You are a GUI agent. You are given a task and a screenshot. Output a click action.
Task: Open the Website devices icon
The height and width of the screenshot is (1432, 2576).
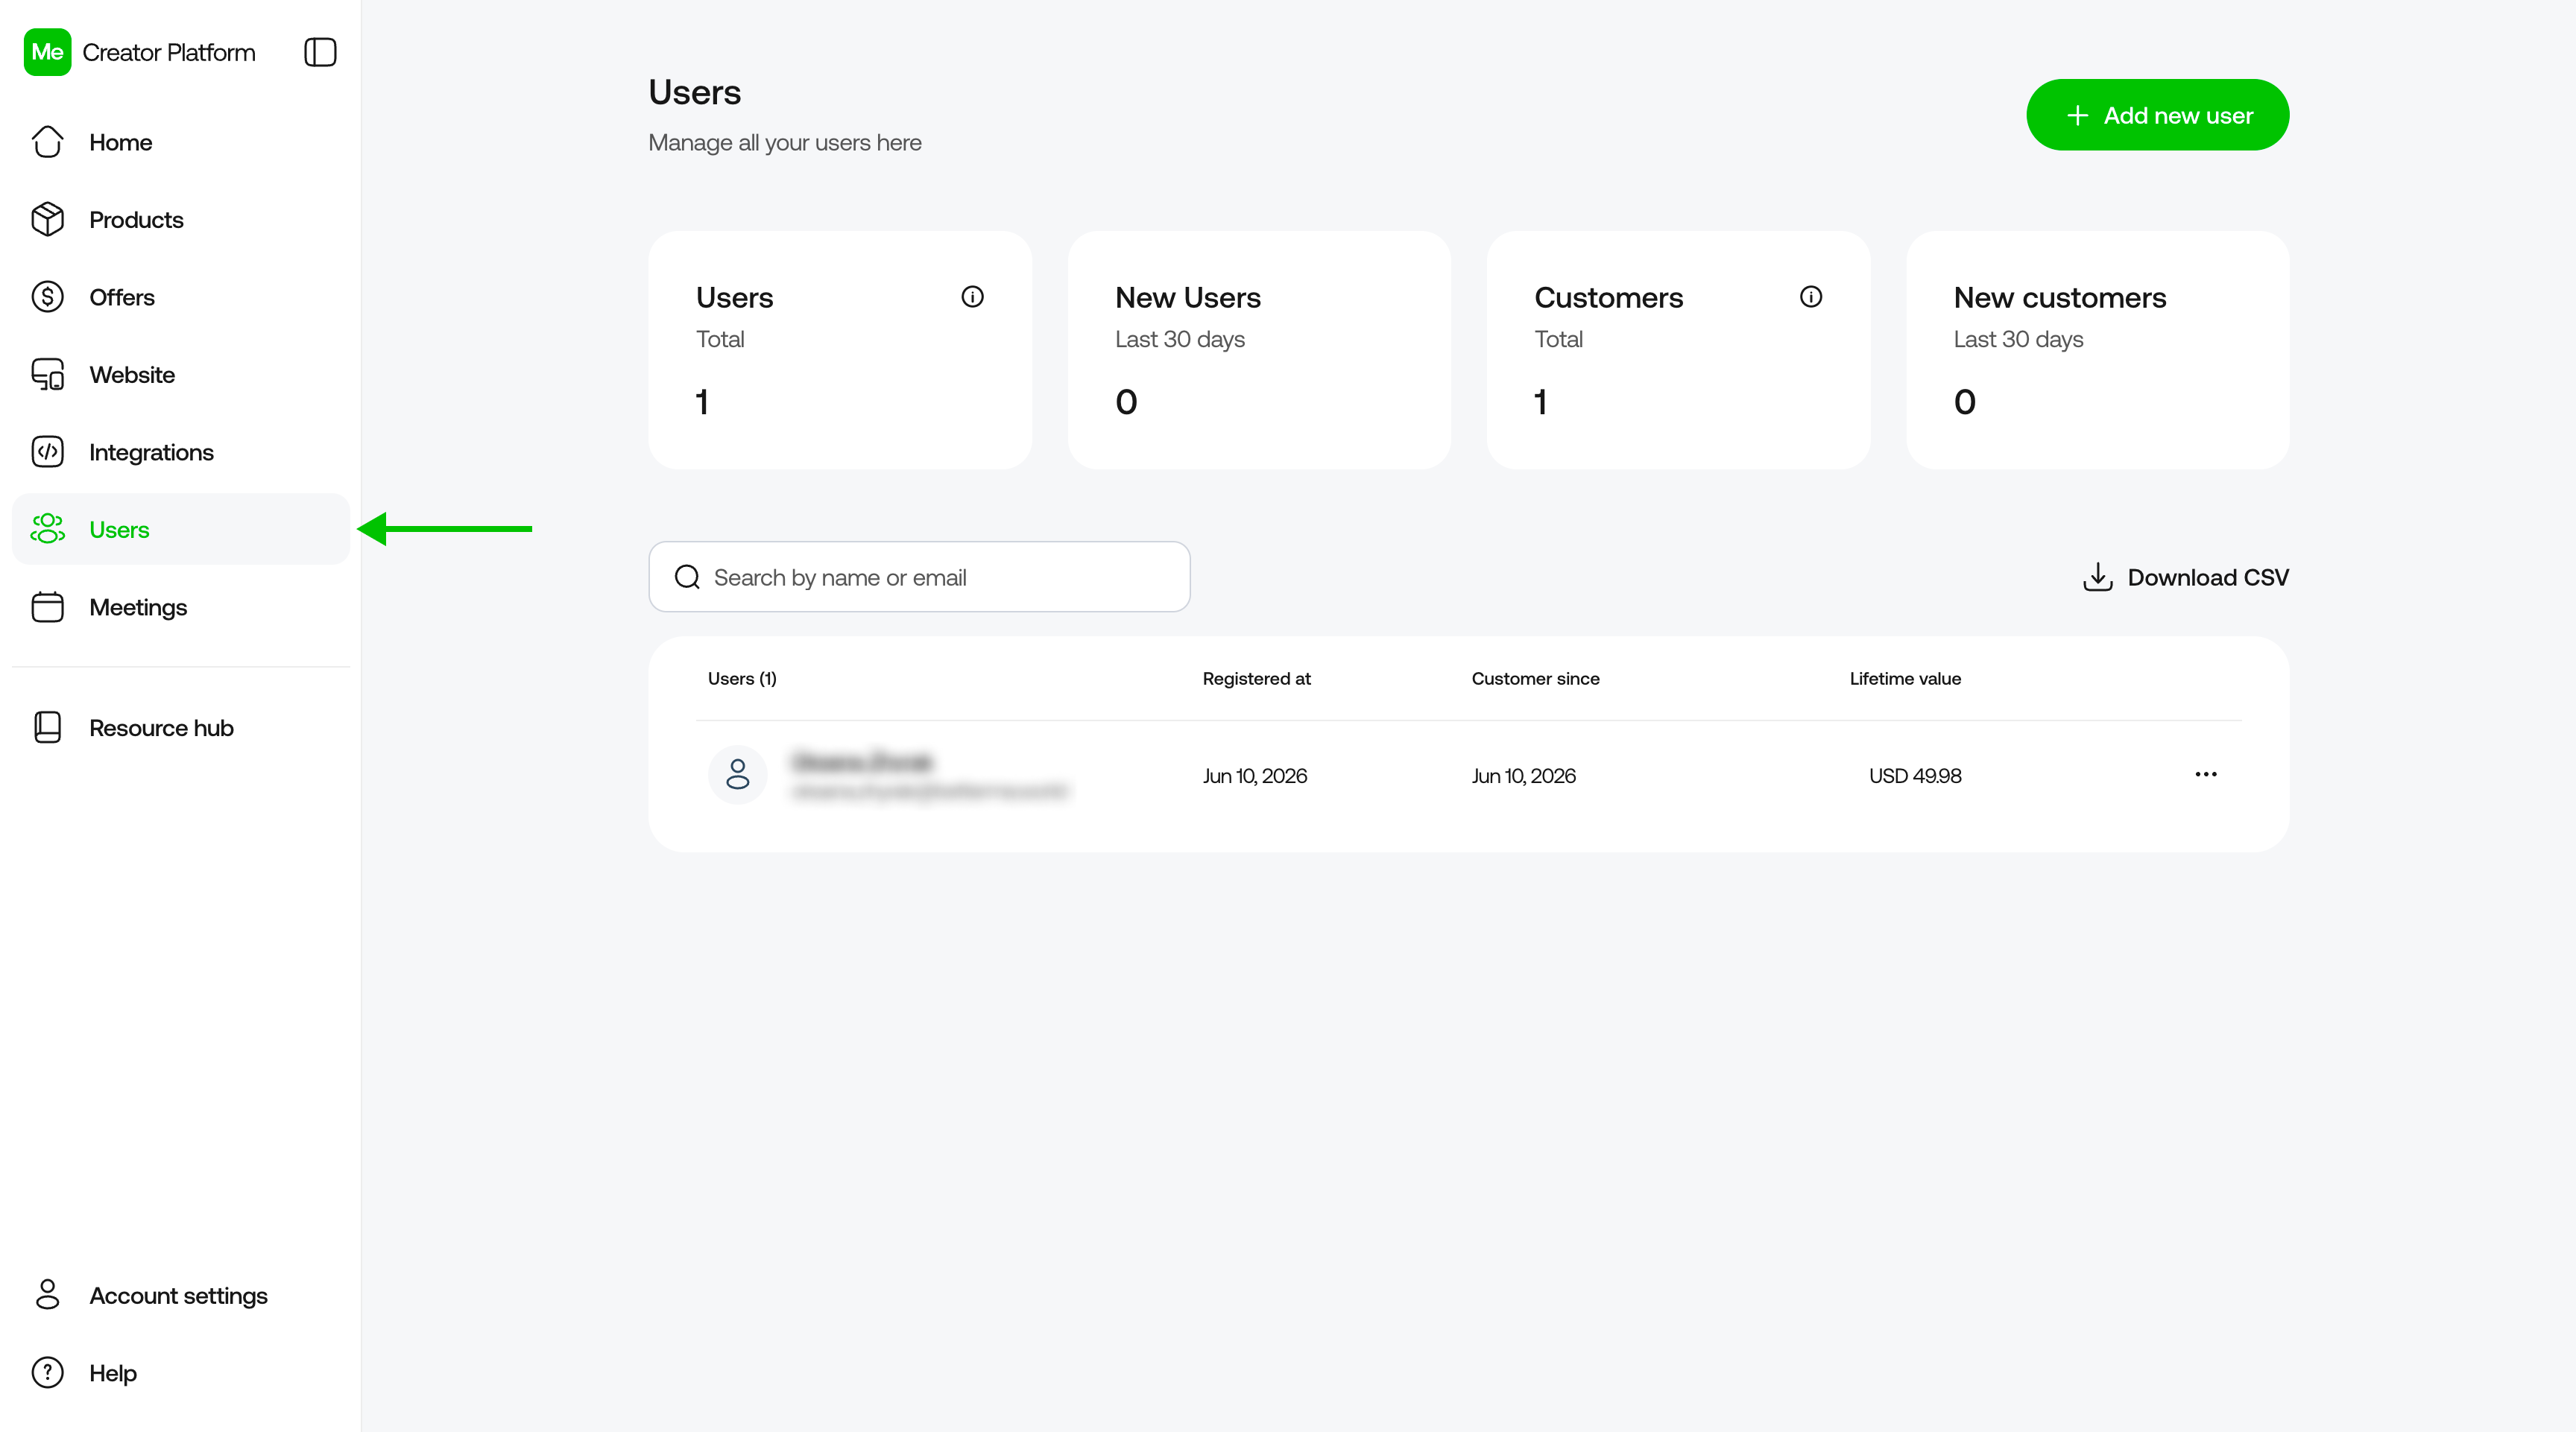(47, 375)
